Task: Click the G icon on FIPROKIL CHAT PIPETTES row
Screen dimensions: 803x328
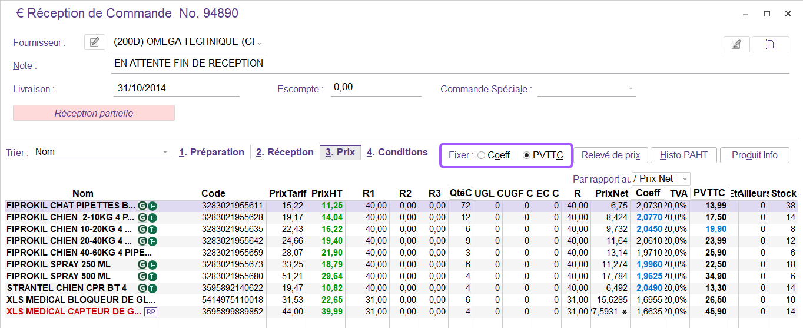Action: (x=142, y=206)
